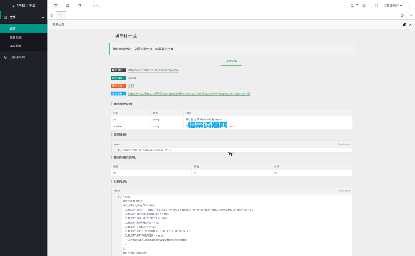415x256 pixels.
Task: Click the refresh icon in top toolbar
Action: 80,6
